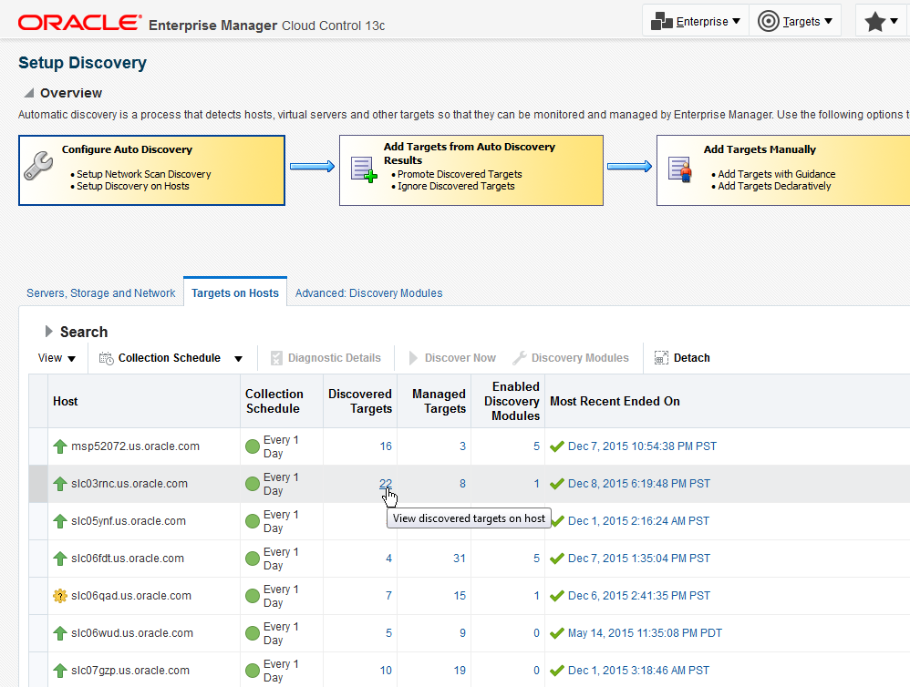Click the wrench icon in Configure Auto Discovery
The height and width of the screenshot is (687, 910).
pyautogui.click(x=39, y=167)
